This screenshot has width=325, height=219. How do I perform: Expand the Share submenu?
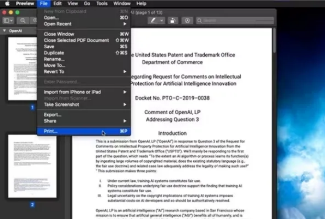click(84, 121)
